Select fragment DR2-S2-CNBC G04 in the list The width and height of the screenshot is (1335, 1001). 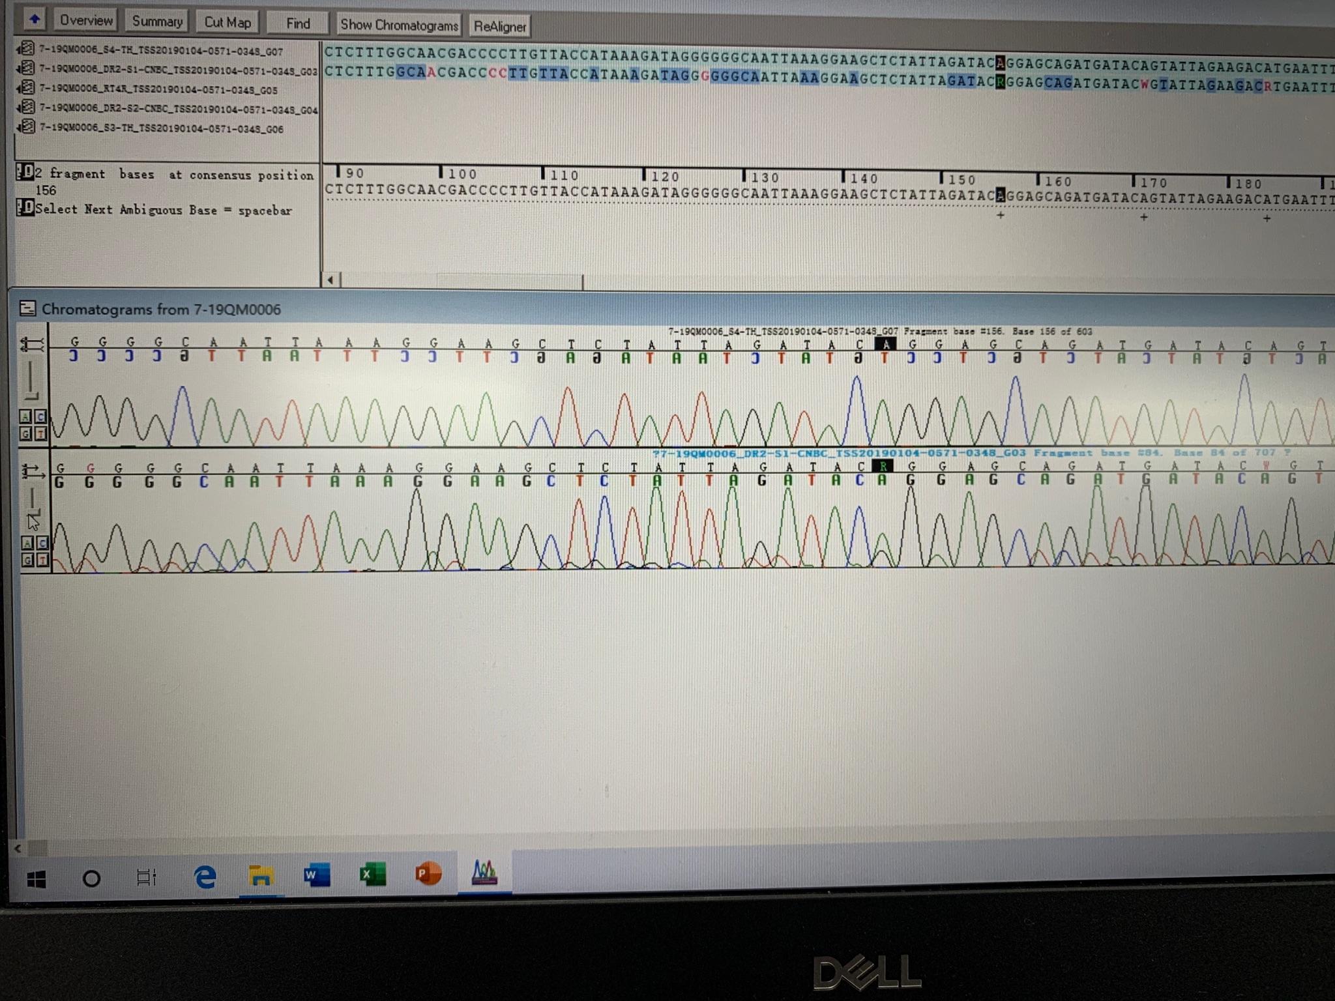178,109
